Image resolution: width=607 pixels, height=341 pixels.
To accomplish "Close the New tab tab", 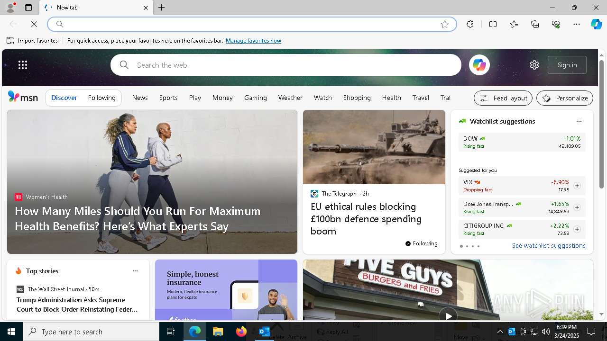I will [x=146, y=8].
